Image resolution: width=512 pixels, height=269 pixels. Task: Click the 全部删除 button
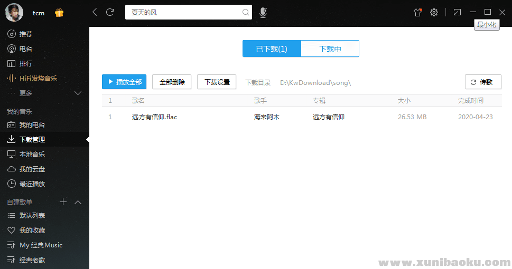tap(172, 82)
